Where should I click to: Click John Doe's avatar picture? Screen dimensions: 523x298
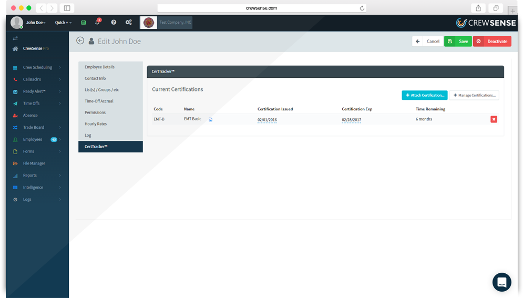[17, 22]
